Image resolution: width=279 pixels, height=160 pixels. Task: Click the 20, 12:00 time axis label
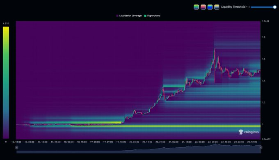147,142
